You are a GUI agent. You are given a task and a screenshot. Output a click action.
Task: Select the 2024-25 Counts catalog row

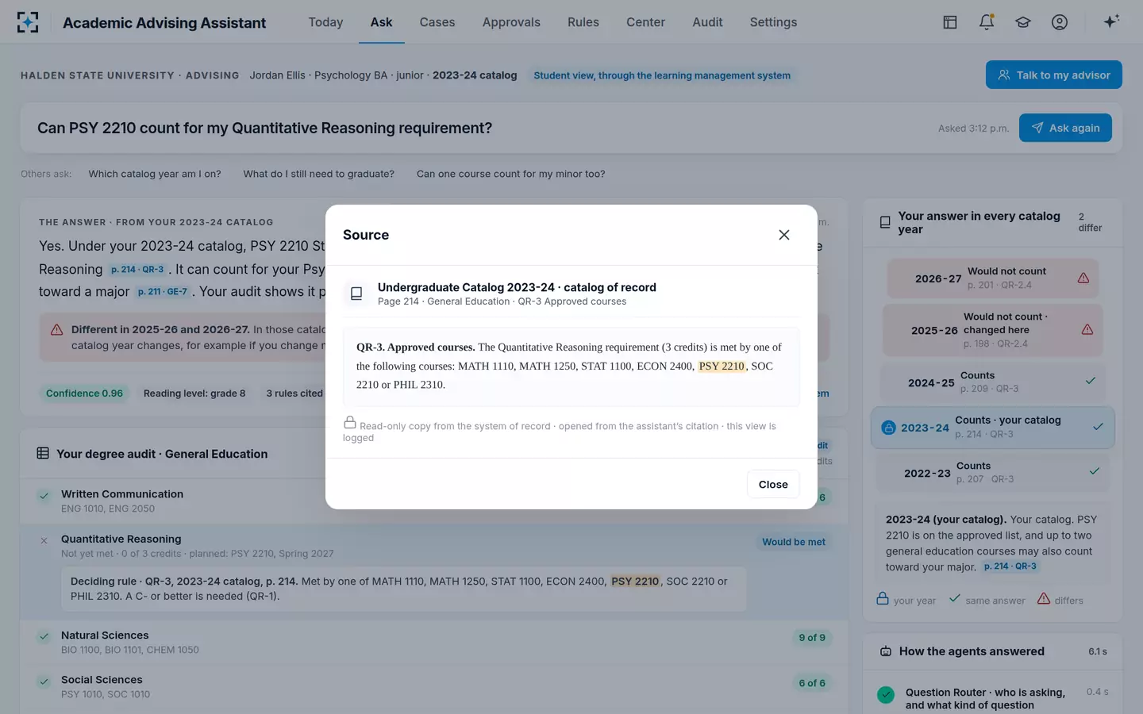995,382
